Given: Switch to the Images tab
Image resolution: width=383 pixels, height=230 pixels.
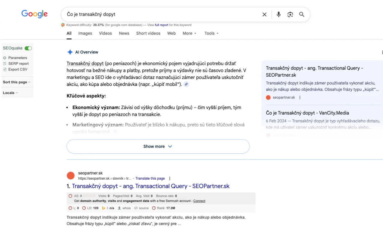Looking at the screenshot, I should point(85,33).
